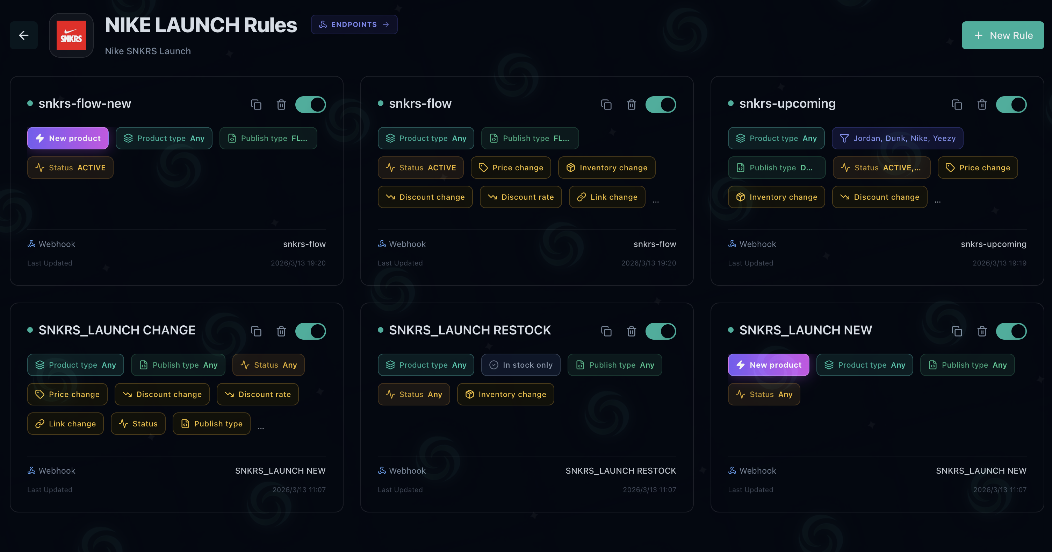The width and height of the screenshot is (1052, 552).
Task: Expand hidden tags on snkrs-flow card
Action: pyautogui.click(x=656, y=201)
